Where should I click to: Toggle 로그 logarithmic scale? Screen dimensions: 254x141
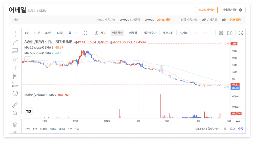coord(232,129)
